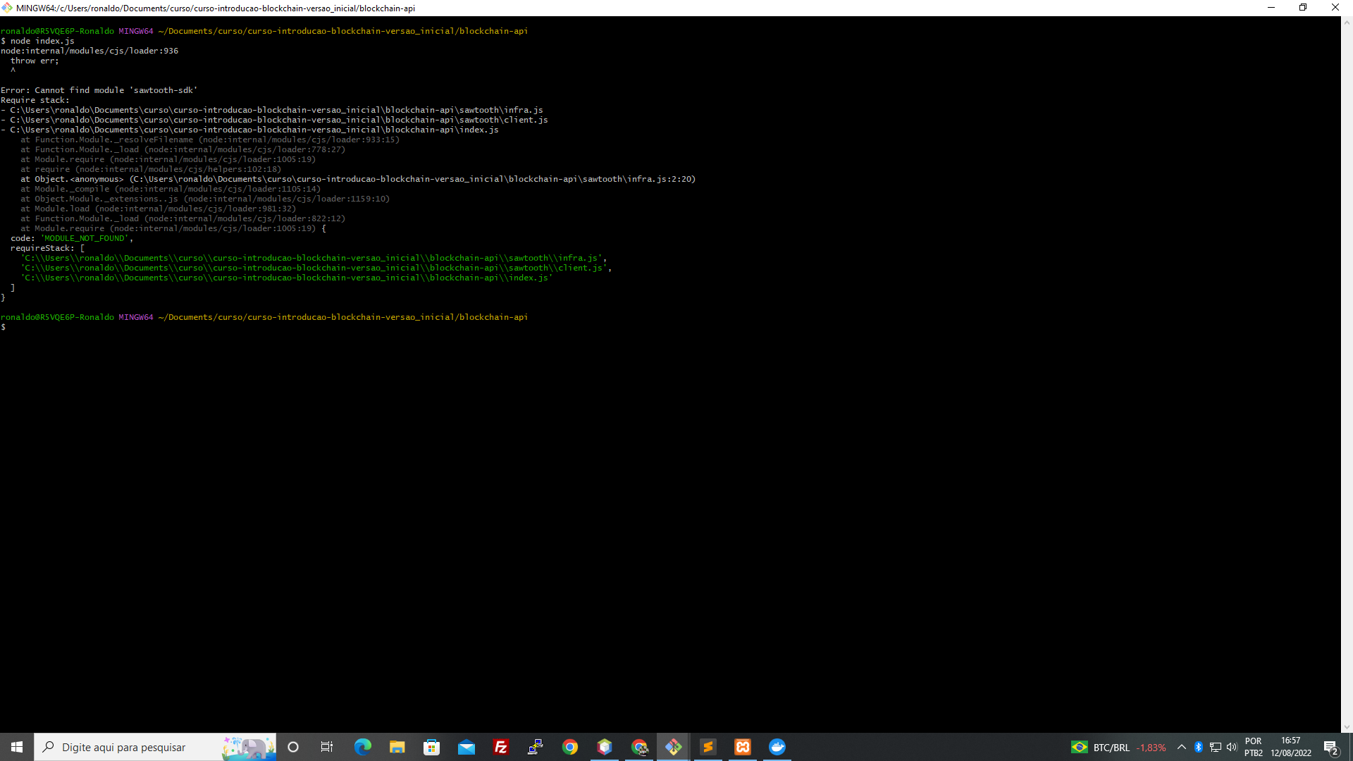Open volume control tray icon
Image resolution: width=1353 pixels, height=761 pixels.
1232,747
